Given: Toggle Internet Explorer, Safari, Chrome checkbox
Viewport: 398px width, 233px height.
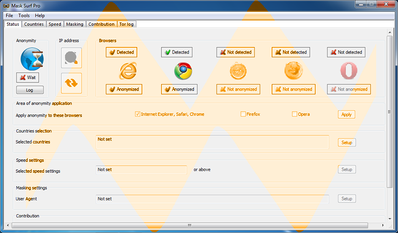Looking at the screenshot, I should coord(137,114).
